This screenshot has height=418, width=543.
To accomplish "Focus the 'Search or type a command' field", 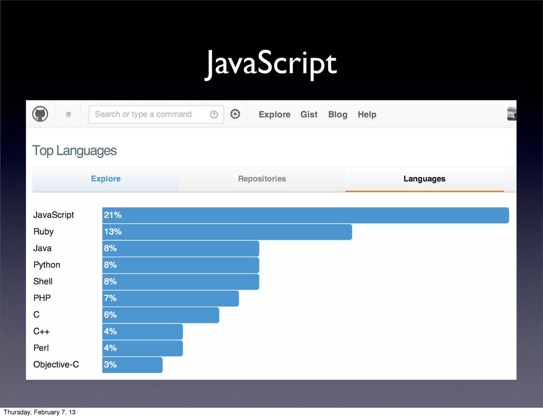I will [156, 114].
